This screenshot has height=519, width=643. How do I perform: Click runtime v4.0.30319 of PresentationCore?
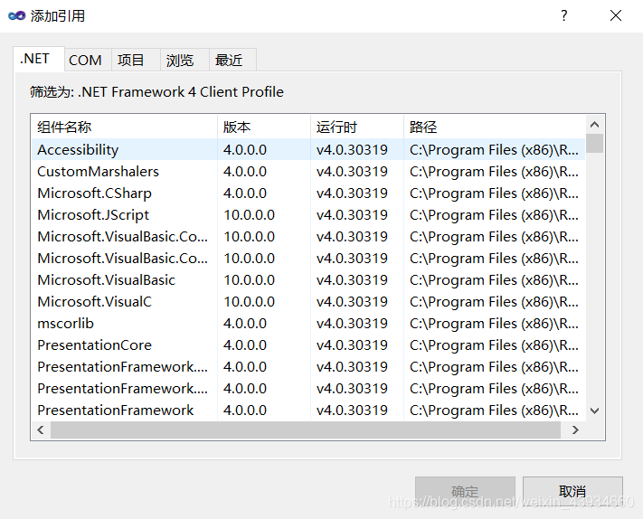pos(352,345)
